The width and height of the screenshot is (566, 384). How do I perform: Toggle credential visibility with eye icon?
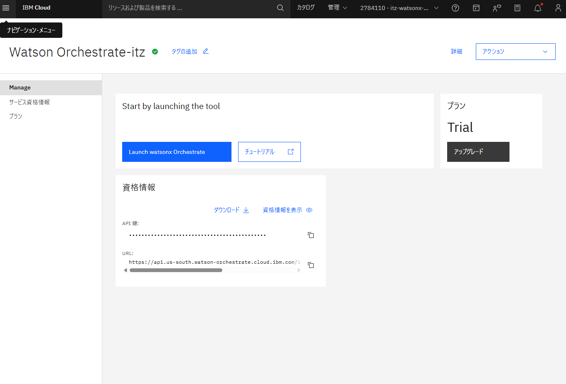tap(309, 210)
